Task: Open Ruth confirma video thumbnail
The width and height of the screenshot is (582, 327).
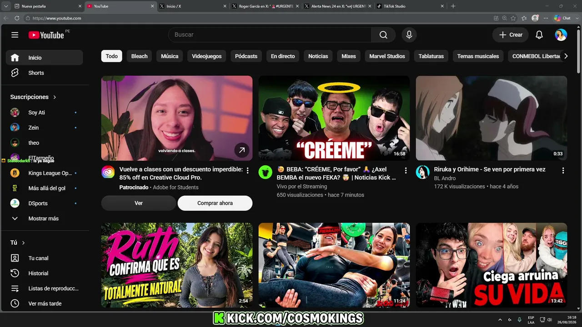Action: [177, 265]
